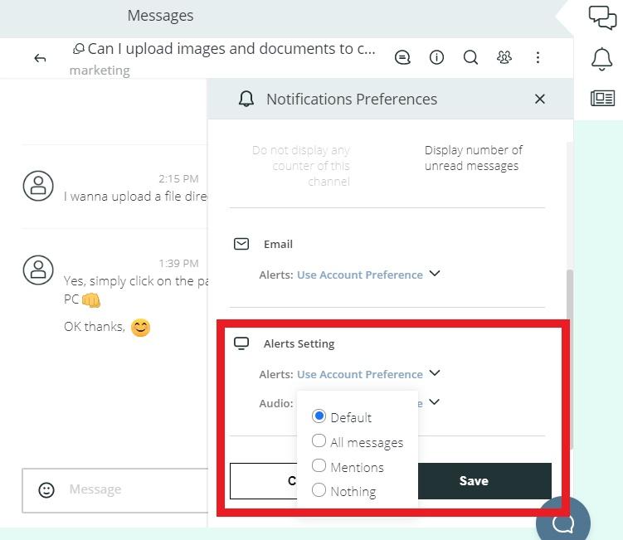Select Display number of unread messages
Viewport: 623px width, 540px height.
tap(473, 158)
